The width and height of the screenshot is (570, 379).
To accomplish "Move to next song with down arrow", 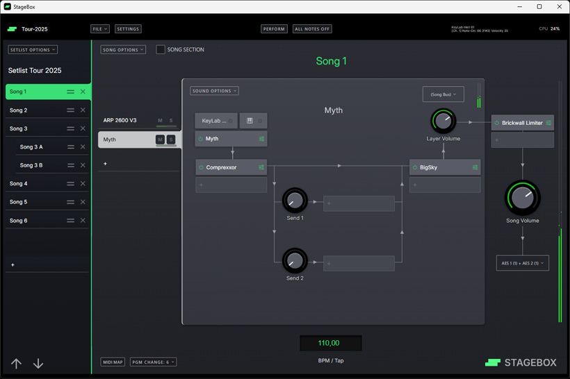I will [38, 364].
